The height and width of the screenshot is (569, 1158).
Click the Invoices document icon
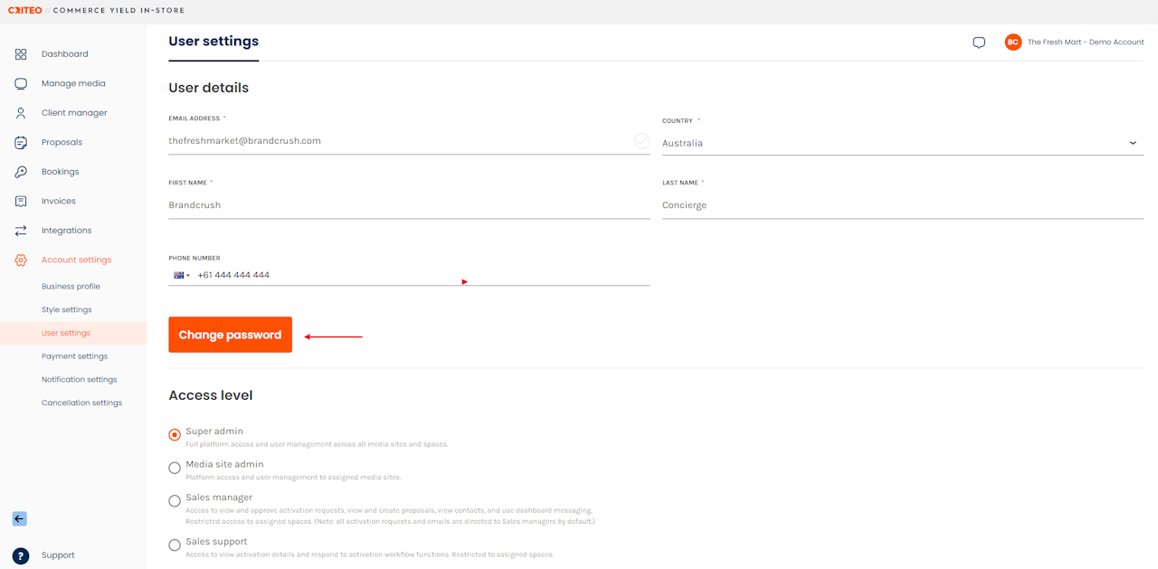point(21,201)
